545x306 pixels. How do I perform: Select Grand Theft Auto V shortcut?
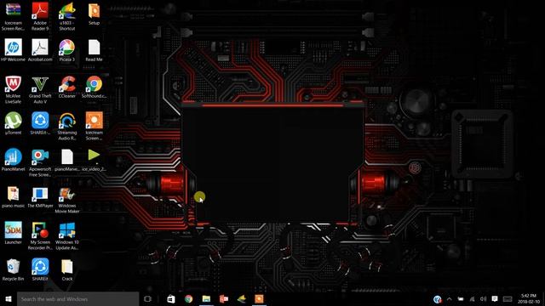(40, 89)
